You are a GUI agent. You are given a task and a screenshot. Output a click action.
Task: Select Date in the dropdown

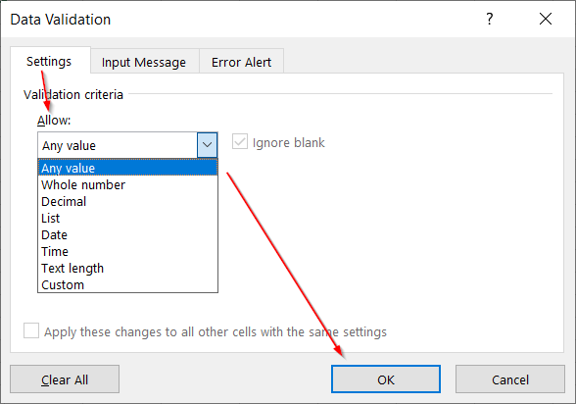click(127, 235)
